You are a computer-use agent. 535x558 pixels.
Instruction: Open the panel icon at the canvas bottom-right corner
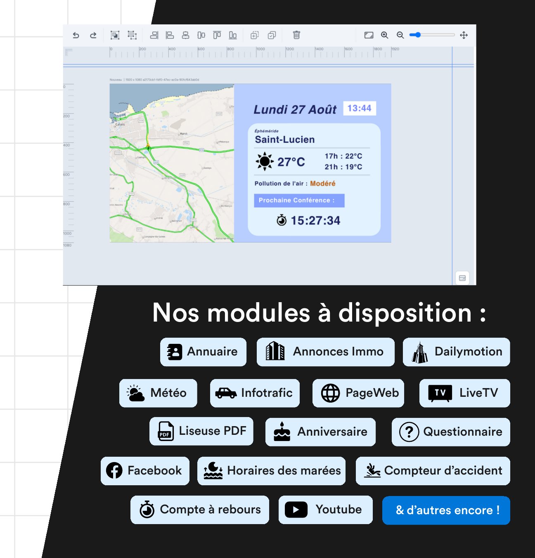click(462, 278)
